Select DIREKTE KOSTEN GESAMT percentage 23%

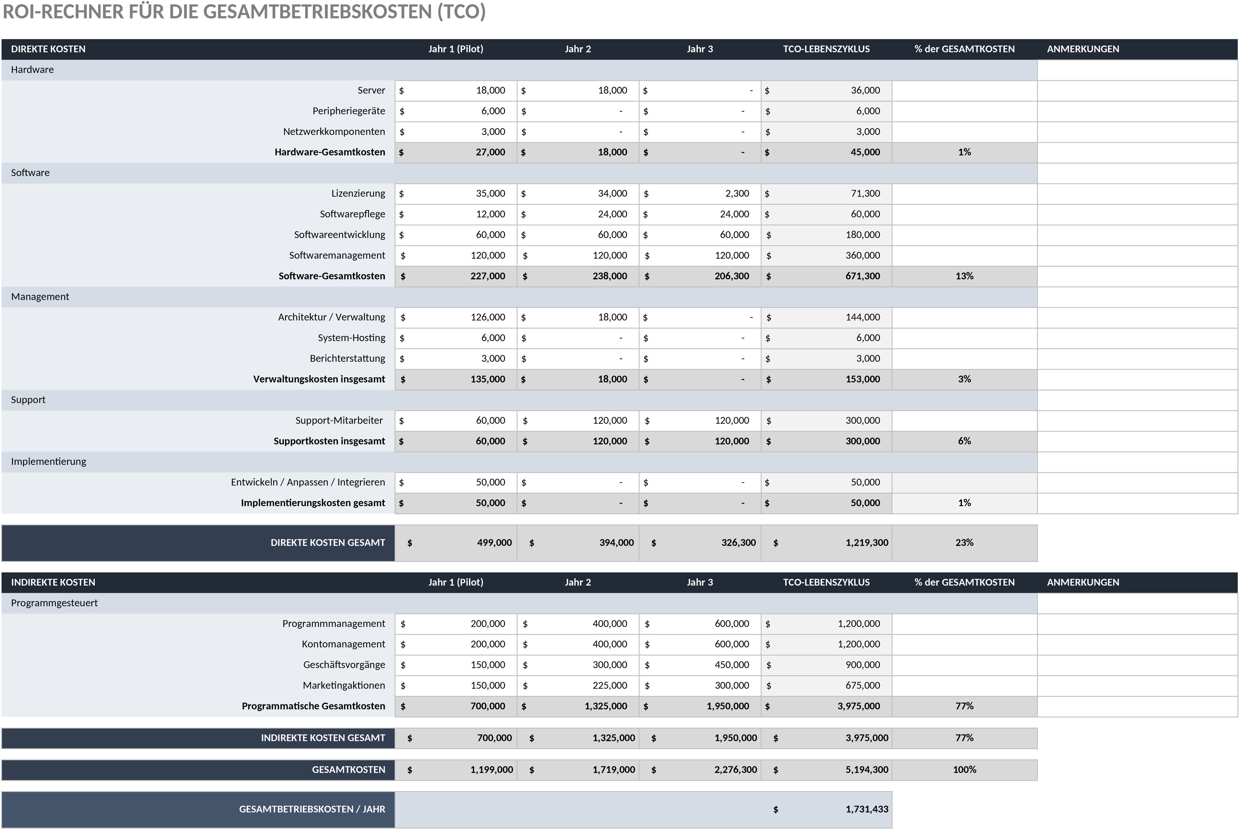coord(964,543)
